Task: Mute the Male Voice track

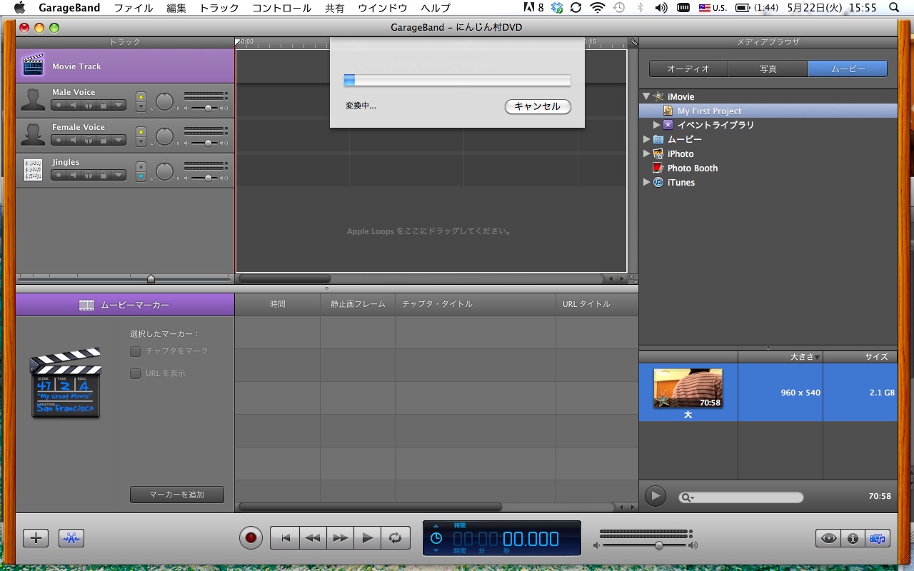Action: click(74, 105)
